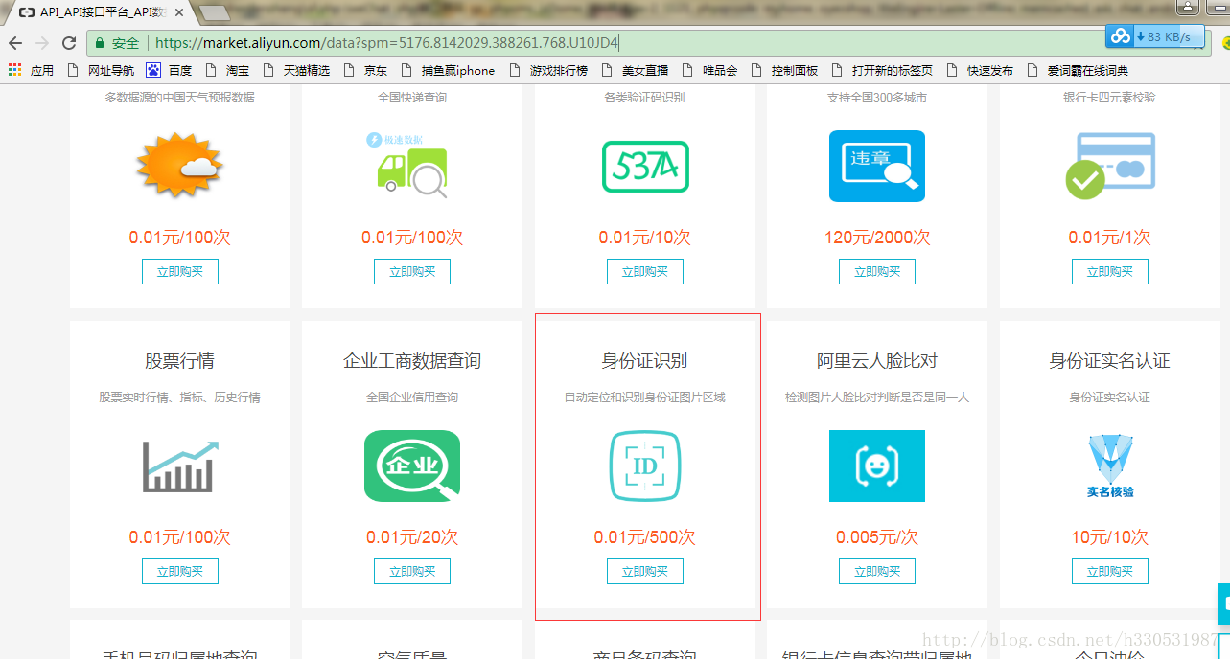Click the forward navigation arrow
The image size is (1230, 659).
pos(42,43)
